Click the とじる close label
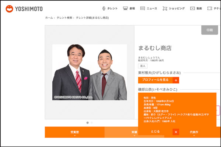 (155, 132)
